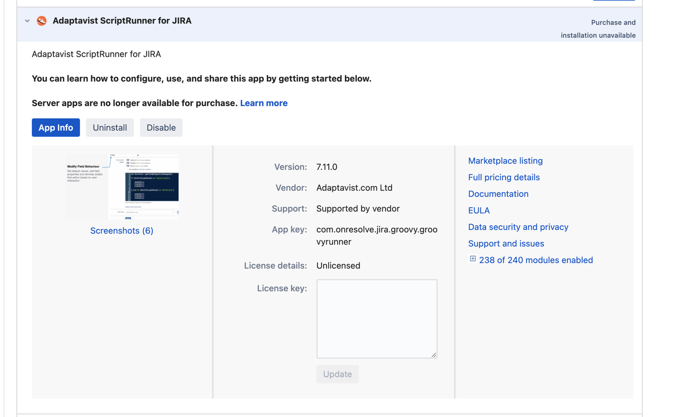The image size is (680, 417).
Task: Click 238 of 240 modules enabled
Action: (x=536, y=260)
